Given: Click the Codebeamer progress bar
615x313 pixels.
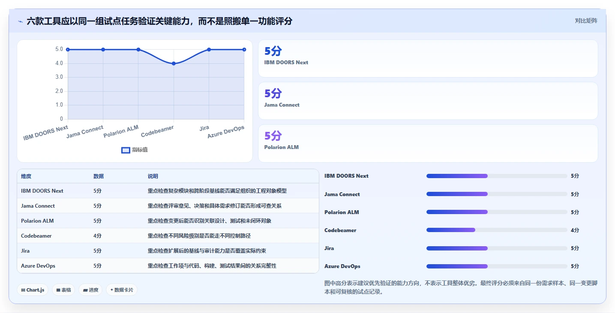Looking at the screenshot, I should (497, 230).
